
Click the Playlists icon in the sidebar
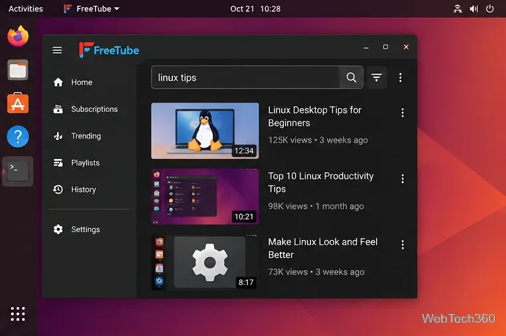[58, 163]
